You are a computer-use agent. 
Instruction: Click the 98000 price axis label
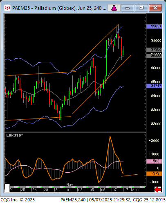point(156,41)
